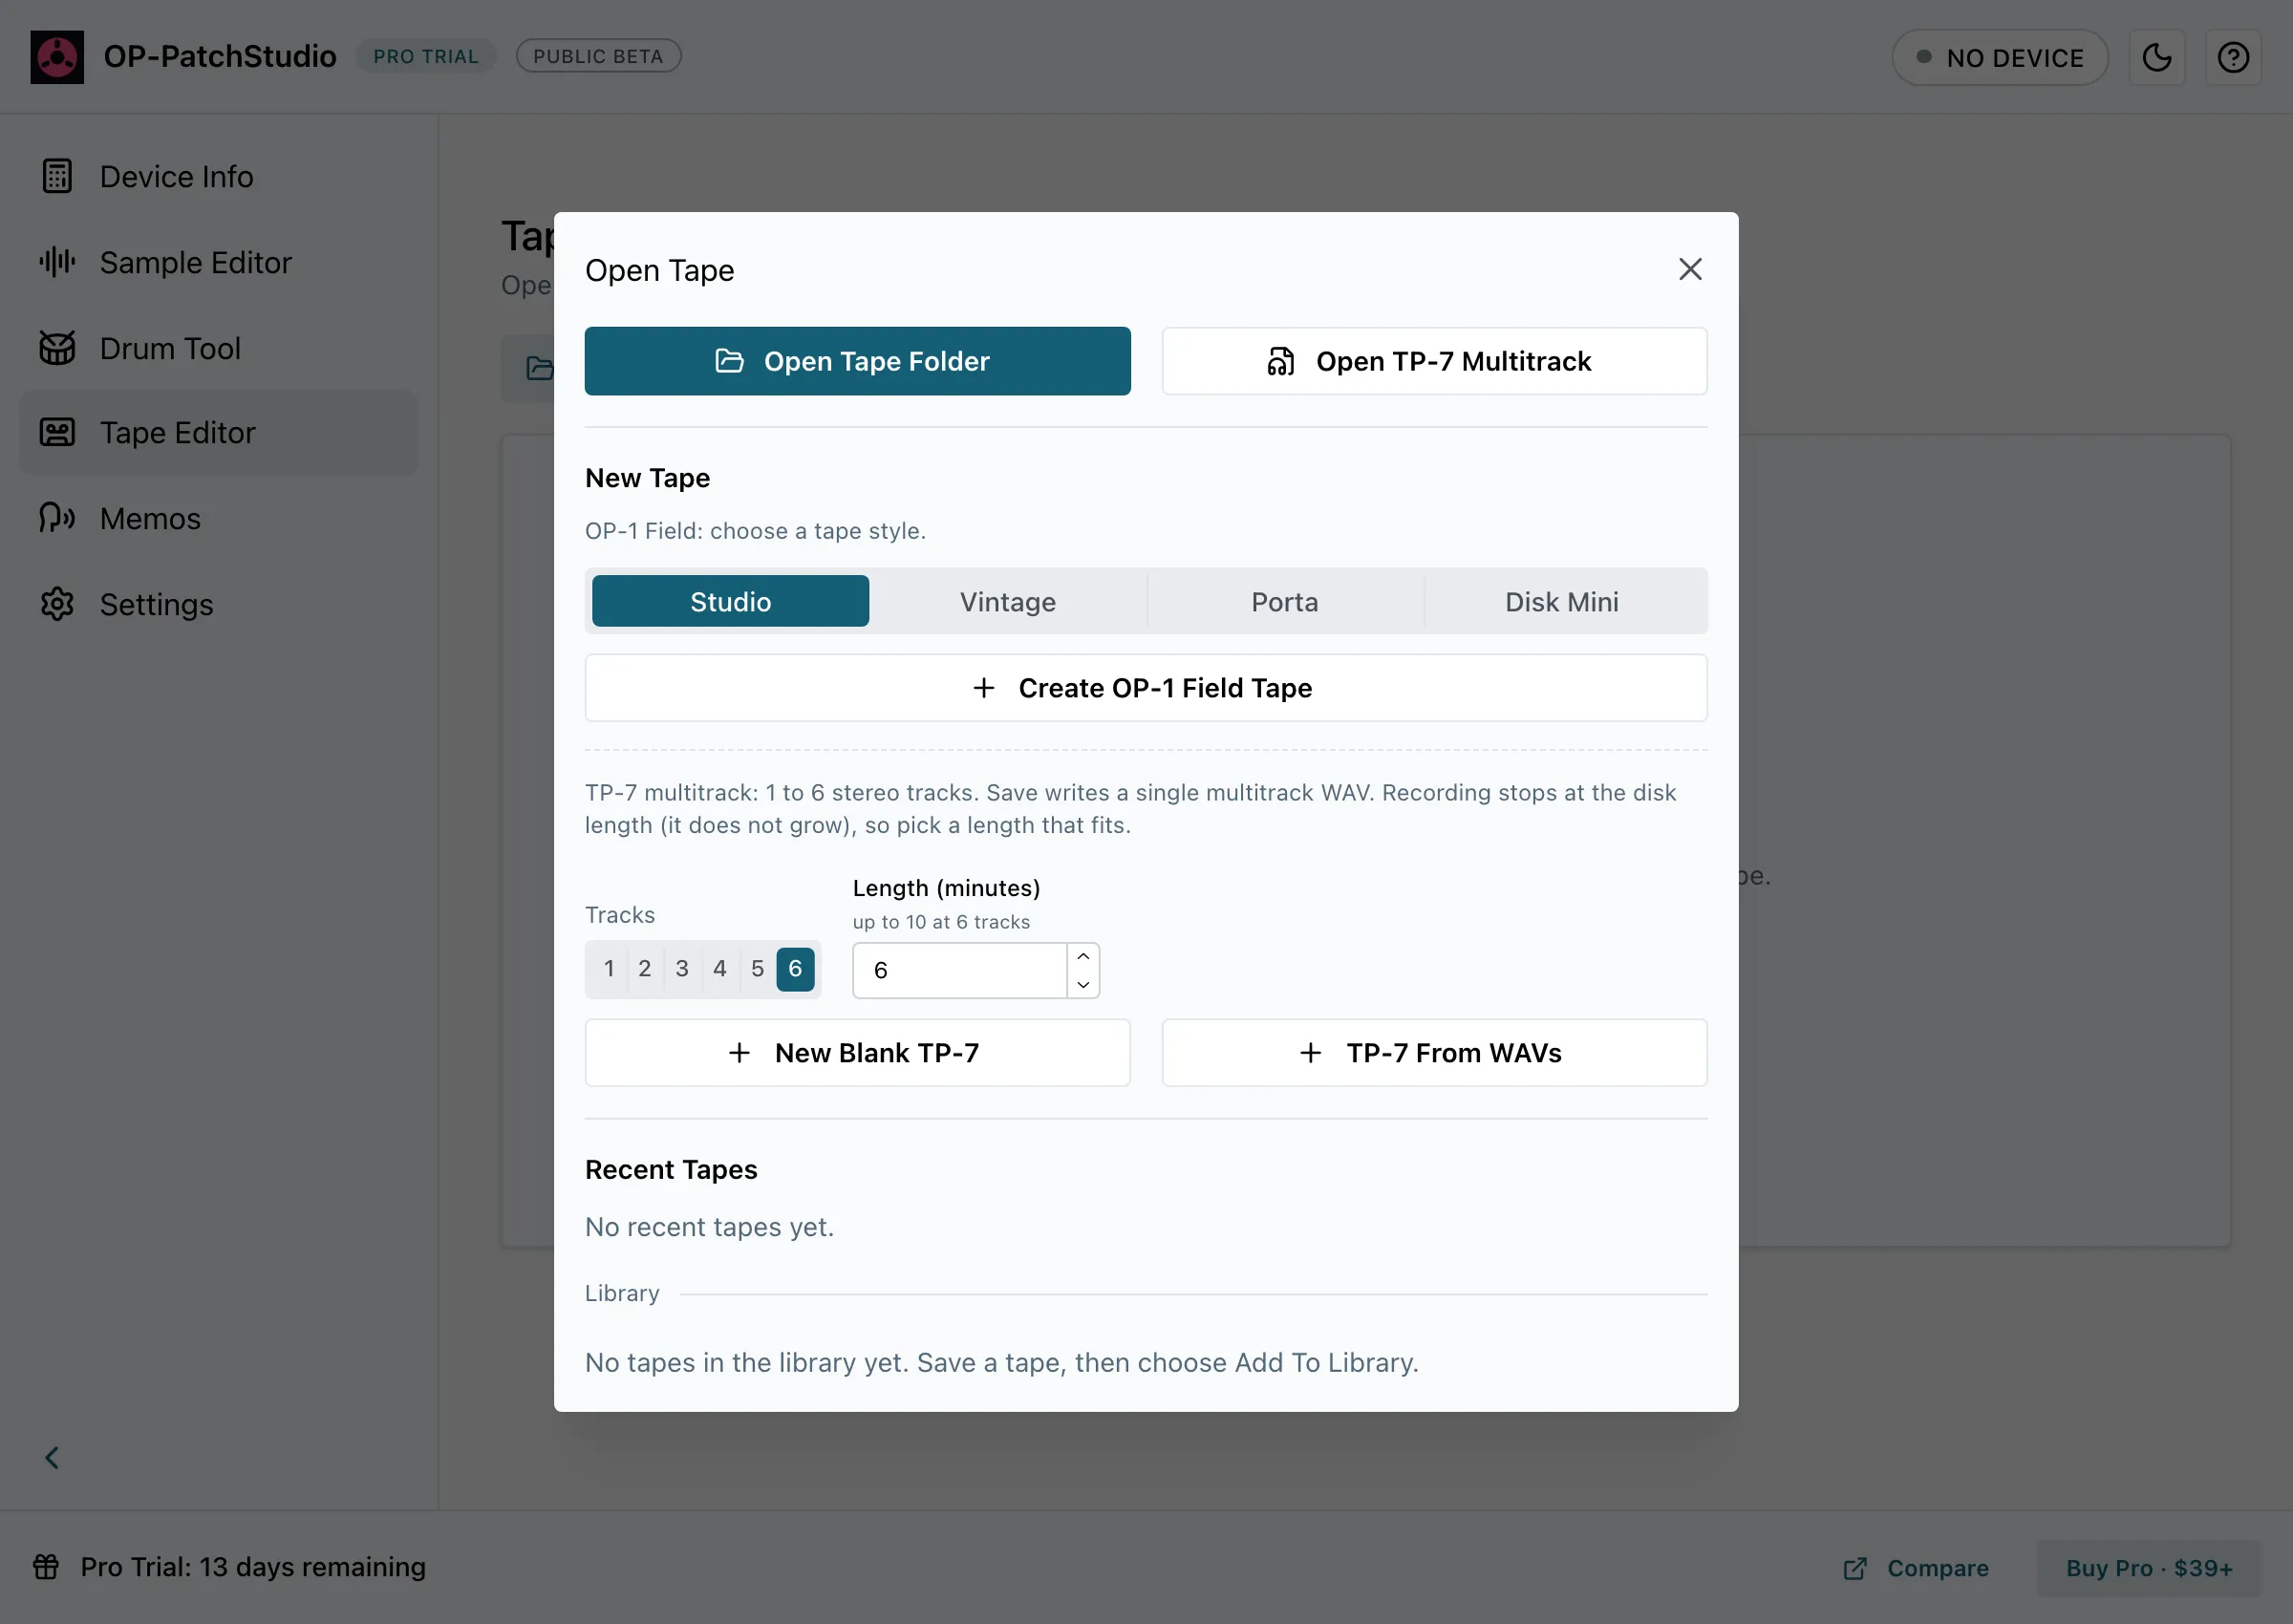This screenshot has width=2293, height=1624.
Task: Click the Tape Editor cassette icon
Action: (x=57, y=432)
